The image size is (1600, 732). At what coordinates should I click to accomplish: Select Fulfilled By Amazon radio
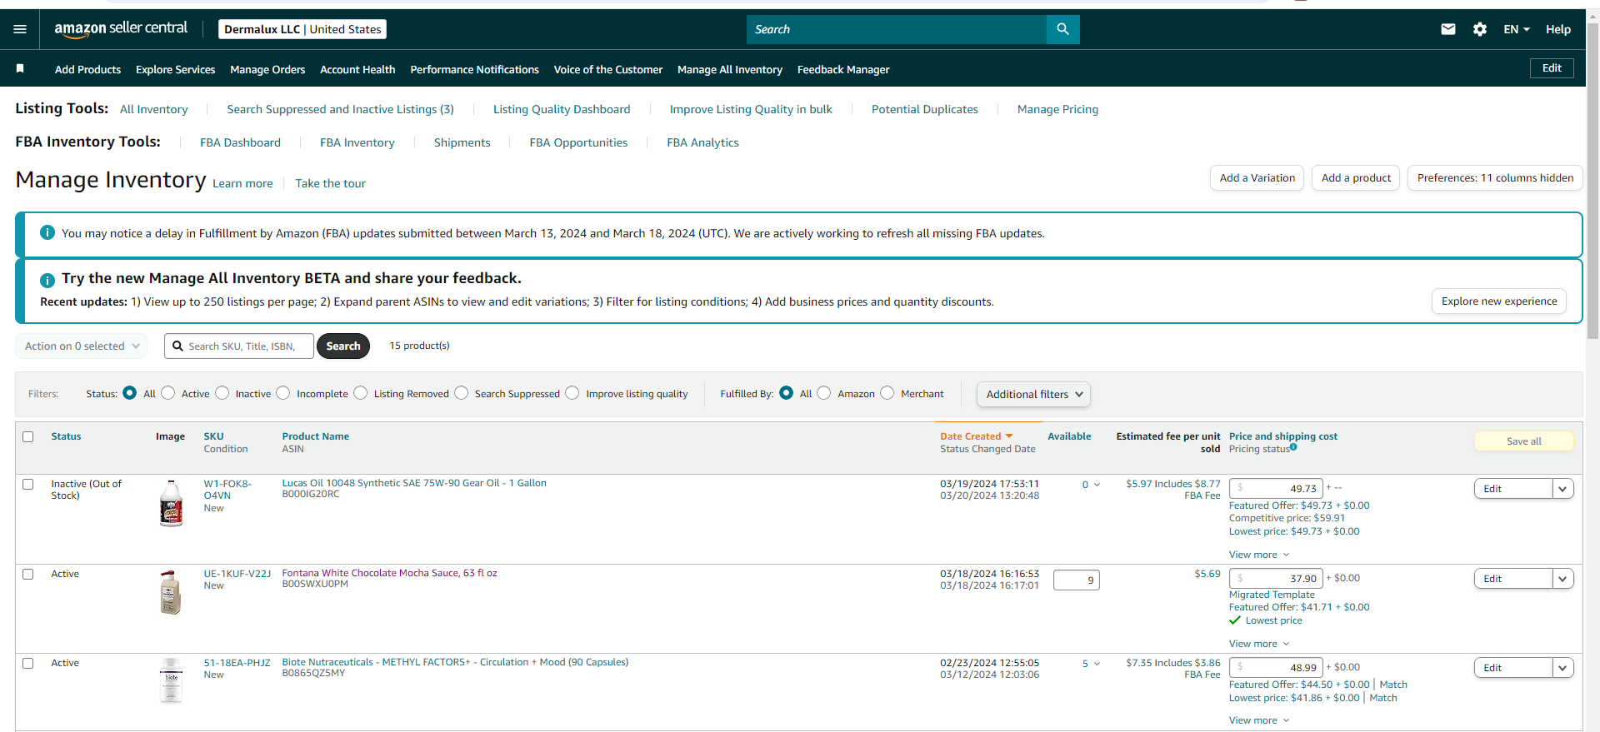pos(824,393)
